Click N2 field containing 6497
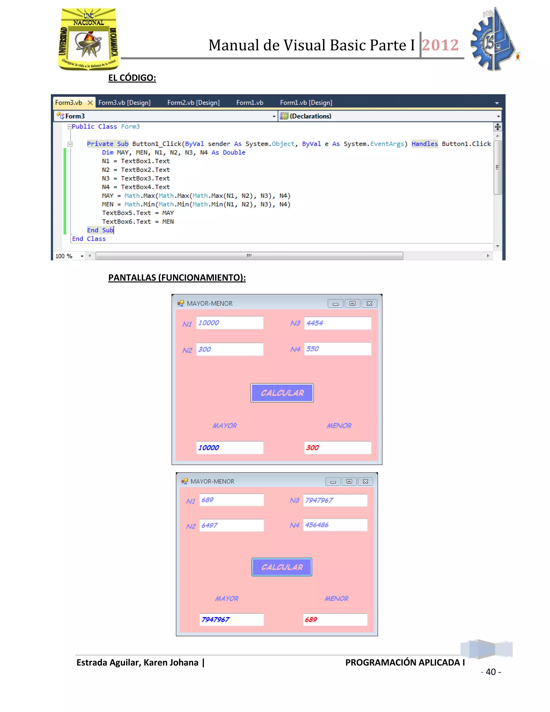The height and width of the screenshot is (712, 550). tap(231, 525)
